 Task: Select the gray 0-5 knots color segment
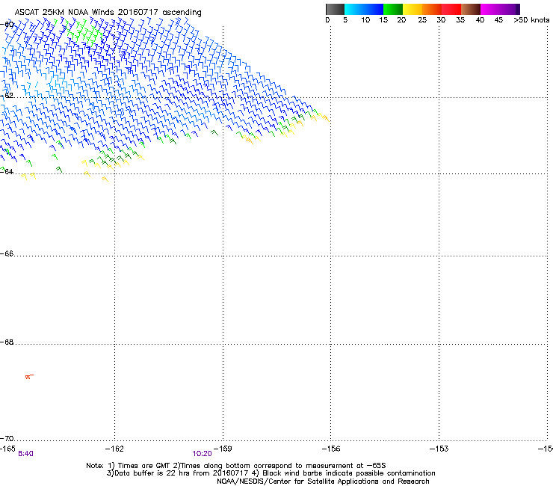[335, 9]
